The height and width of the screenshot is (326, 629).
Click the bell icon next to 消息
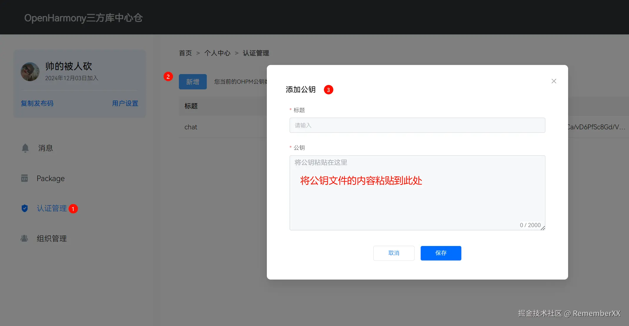point(25,148)
